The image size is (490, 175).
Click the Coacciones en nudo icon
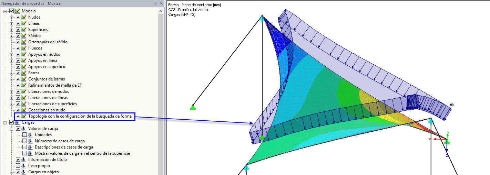[23, 110]
